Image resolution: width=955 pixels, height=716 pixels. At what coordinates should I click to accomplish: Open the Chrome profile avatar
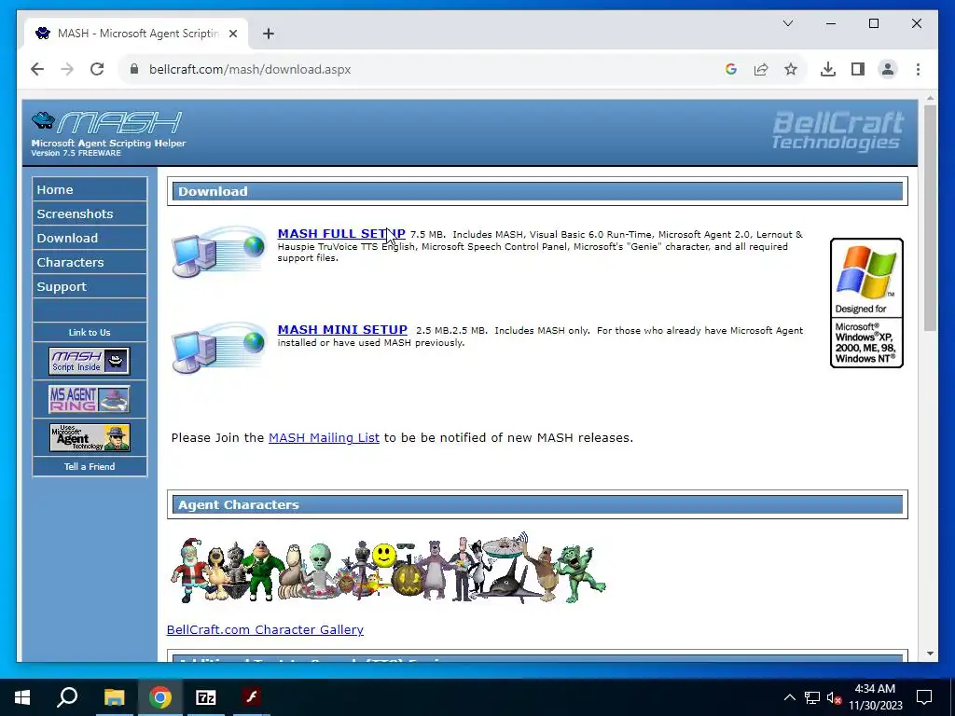[888, 69]
